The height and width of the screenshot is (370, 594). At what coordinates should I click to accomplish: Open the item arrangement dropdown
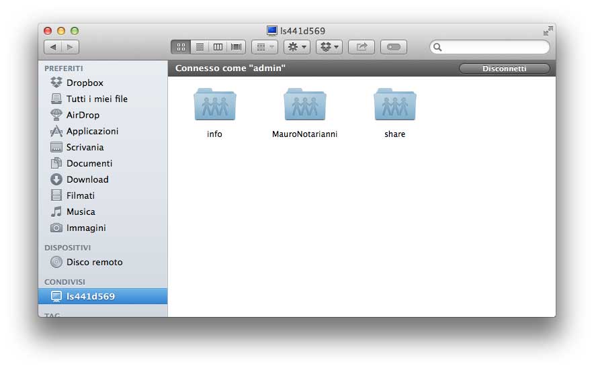pyautogui.click(x=265, y=47)
